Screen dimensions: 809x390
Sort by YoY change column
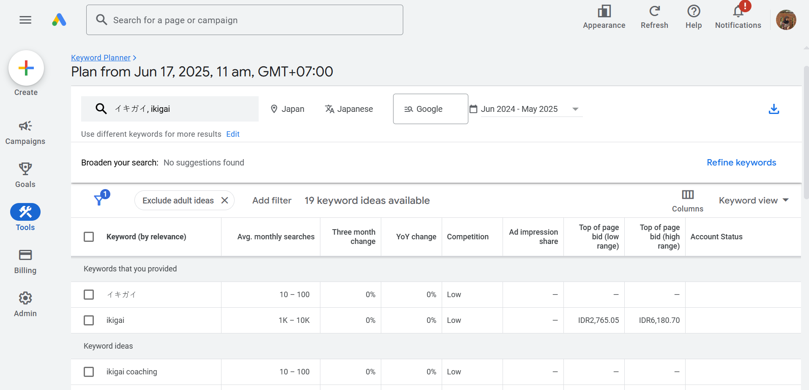416,237
